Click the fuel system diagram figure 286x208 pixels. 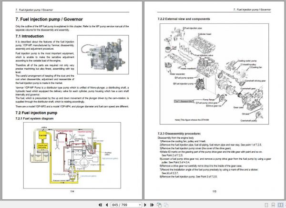pyautogui.click(x=72, y=156)
